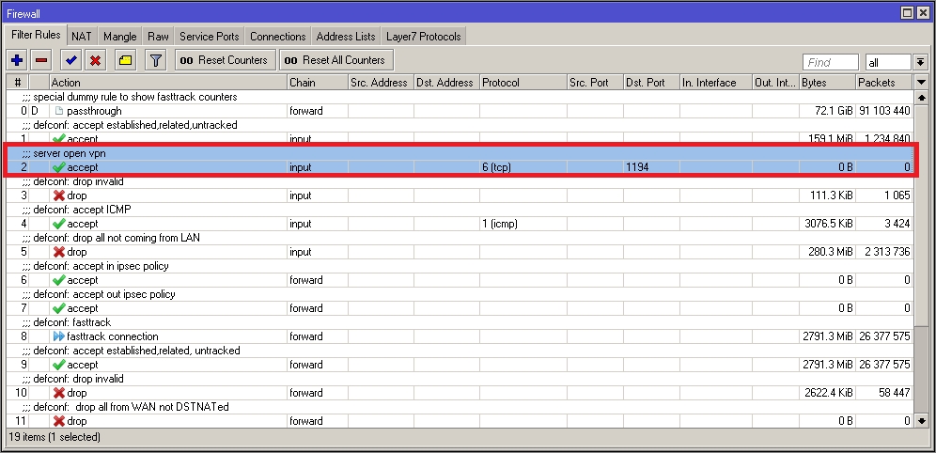Click the yellow Comment icon

click(125, 60)
